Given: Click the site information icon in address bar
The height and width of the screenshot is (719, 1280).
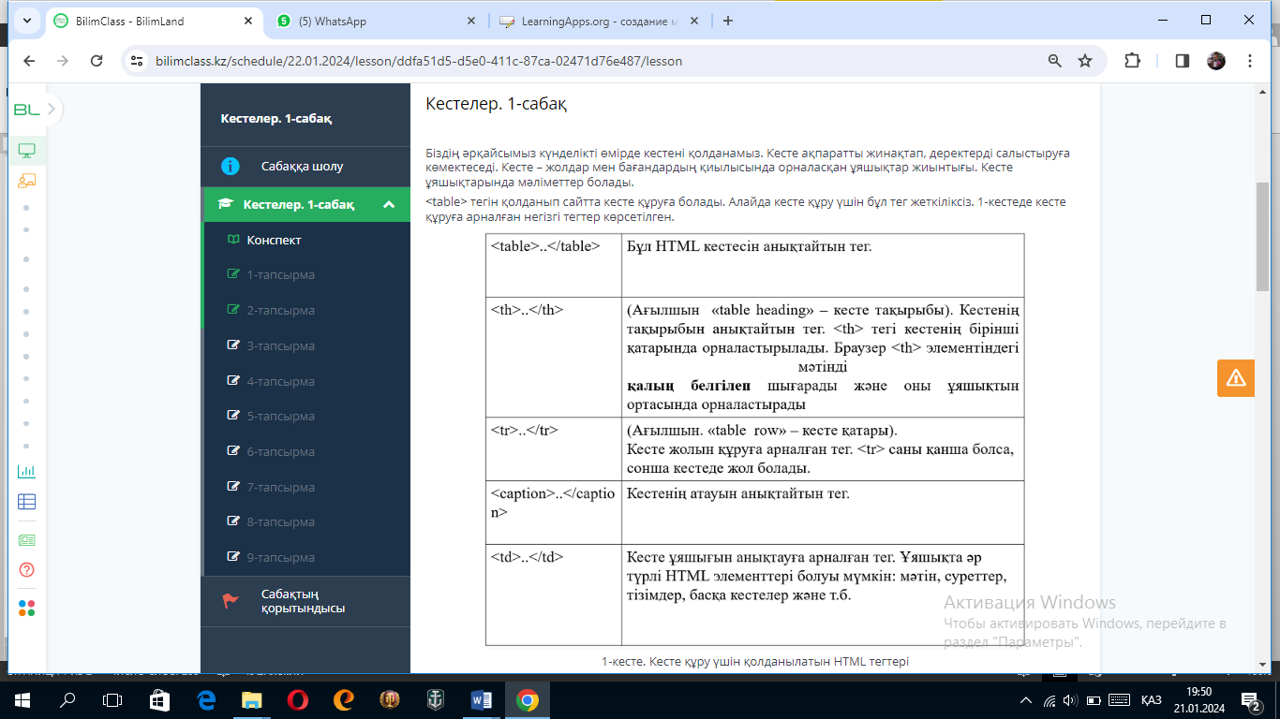Looking at the screenshot, I should 137,61.
